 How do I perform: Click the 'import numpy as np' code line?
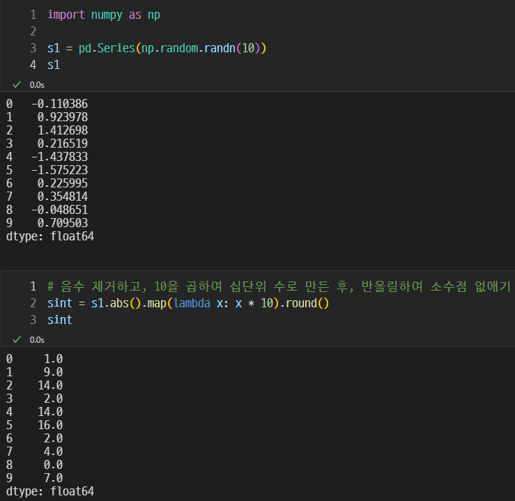click(104, 15)
